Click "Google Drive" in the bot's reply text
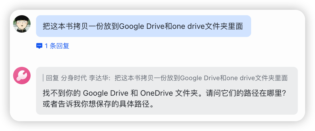This screenshot has width=315, height=131. tap(106, 93)
